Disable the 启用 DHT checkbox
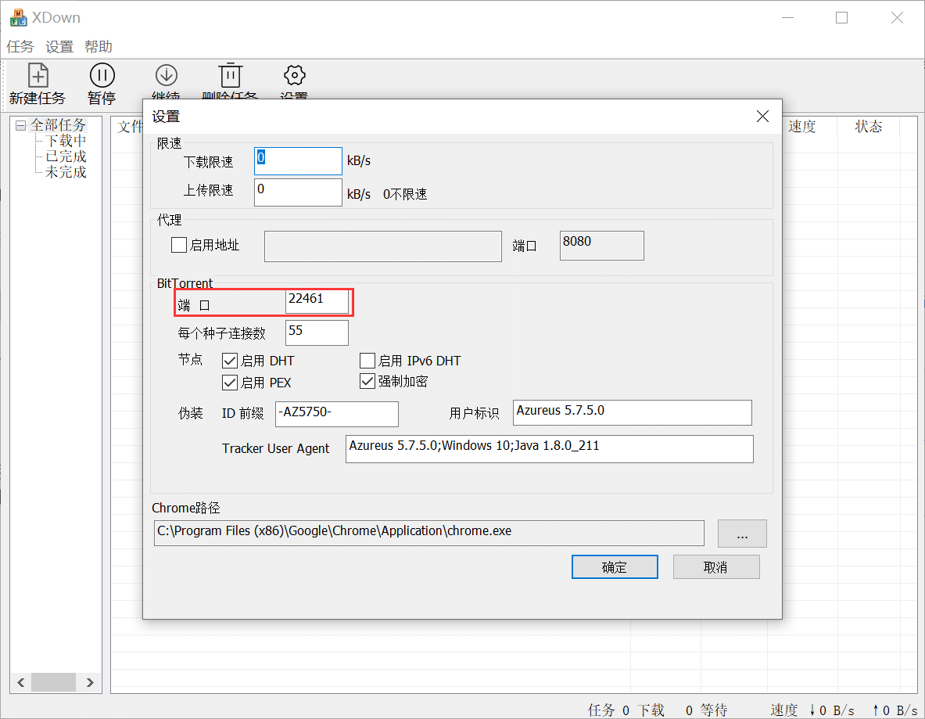925x719 pixels. point(231,361)
